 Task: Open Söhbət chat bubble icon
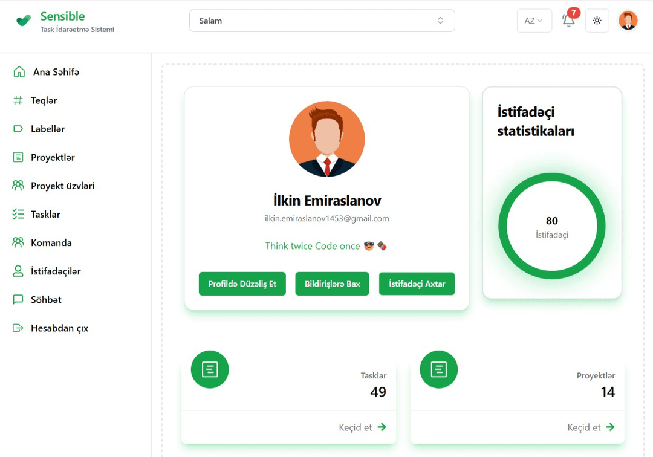pyautogui.click(x=18, y=300)
